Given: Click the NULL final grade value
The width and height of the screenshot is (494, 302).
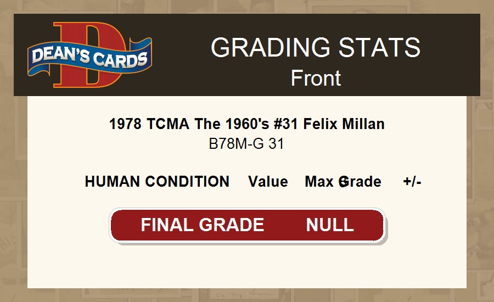Looking at the screenshot, I should pyautogui.click(x=330, y=225).
